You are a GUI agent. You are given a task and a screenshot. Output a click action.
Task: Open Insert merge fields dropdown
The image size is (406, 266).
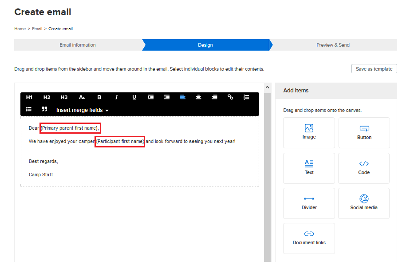coord(82,110)
